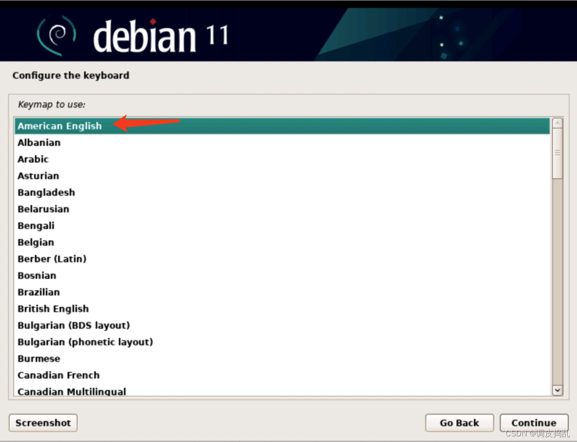Choose the Burmese keyboard layout
Screen dimensions: 577x442
click(x=39, y=358)
